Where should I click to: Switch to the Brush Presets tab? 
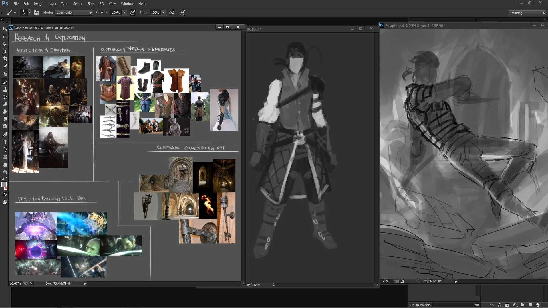click(420, 305)
